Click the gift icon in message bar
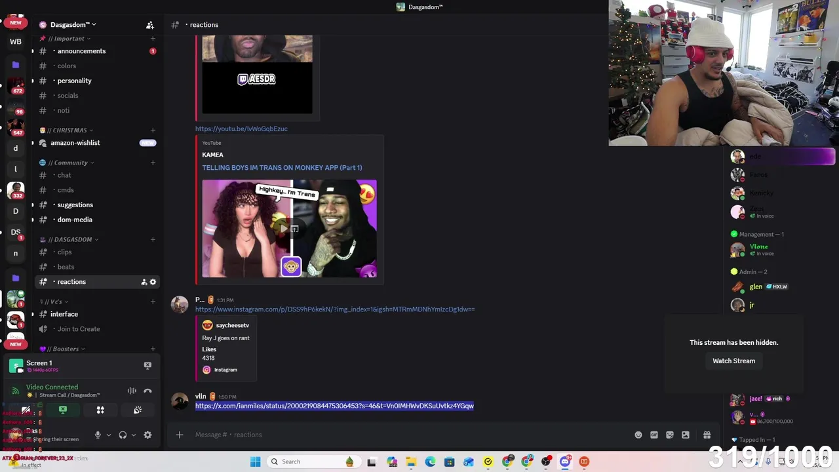 point(707,435)
